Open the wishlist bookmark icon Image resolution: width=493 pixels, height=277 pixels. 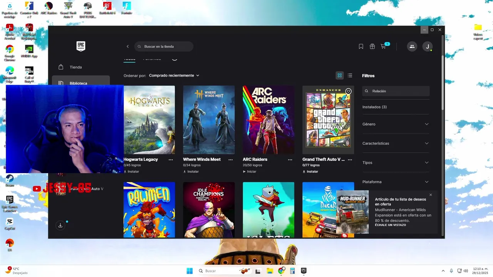(x=361, y=47)
